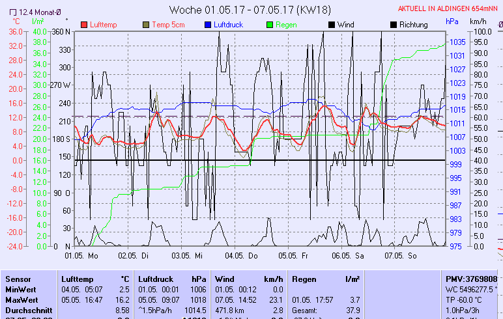
Task: Click the Luftdruck column header in table
Action: point(156,279)
